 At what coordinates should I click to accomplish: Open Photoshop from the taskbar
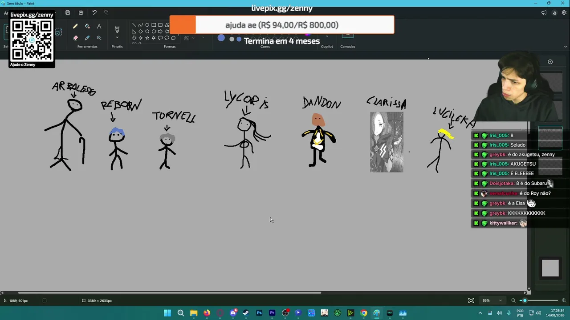pos(259,313)
